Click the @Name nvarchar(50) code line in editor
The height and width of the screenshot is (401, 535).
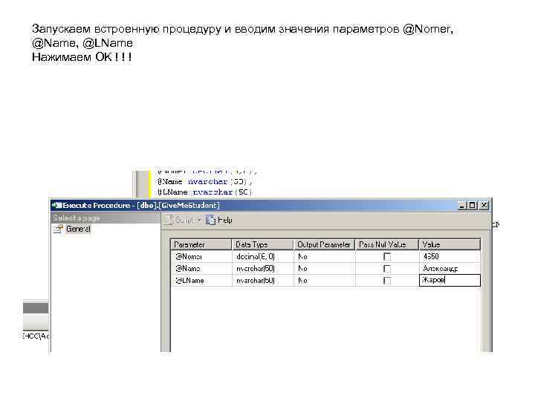(205, 182)
